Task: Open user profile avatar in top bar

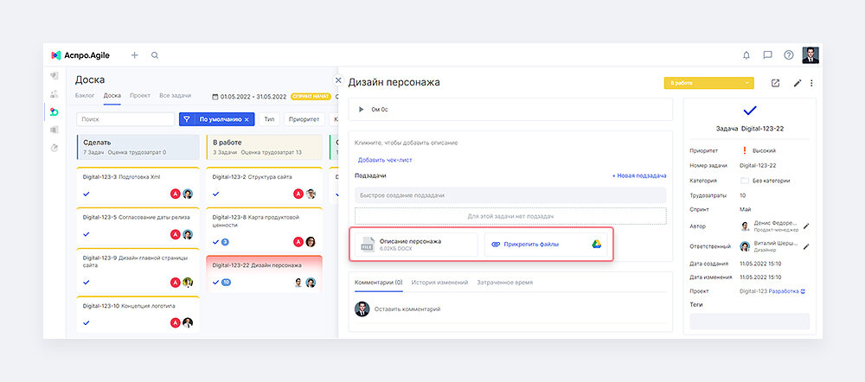Action: click(x=811, y=55)
